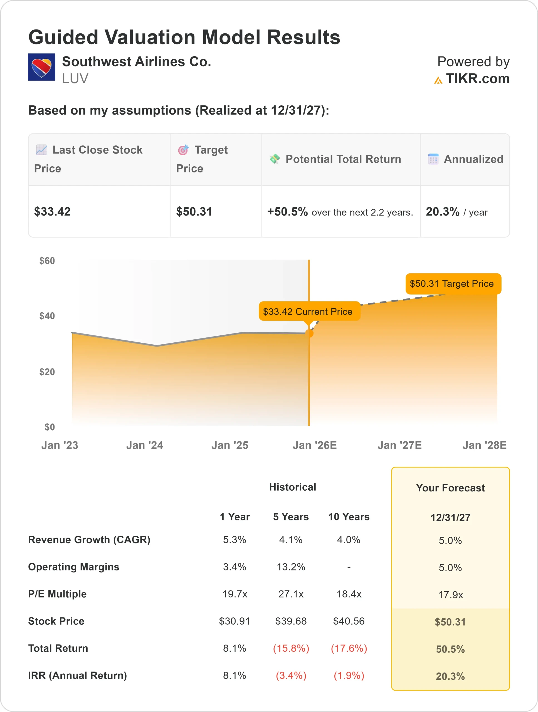Click the Your Forecast panel heading
This screenshot has width=538, height=712.
(450, 488)
